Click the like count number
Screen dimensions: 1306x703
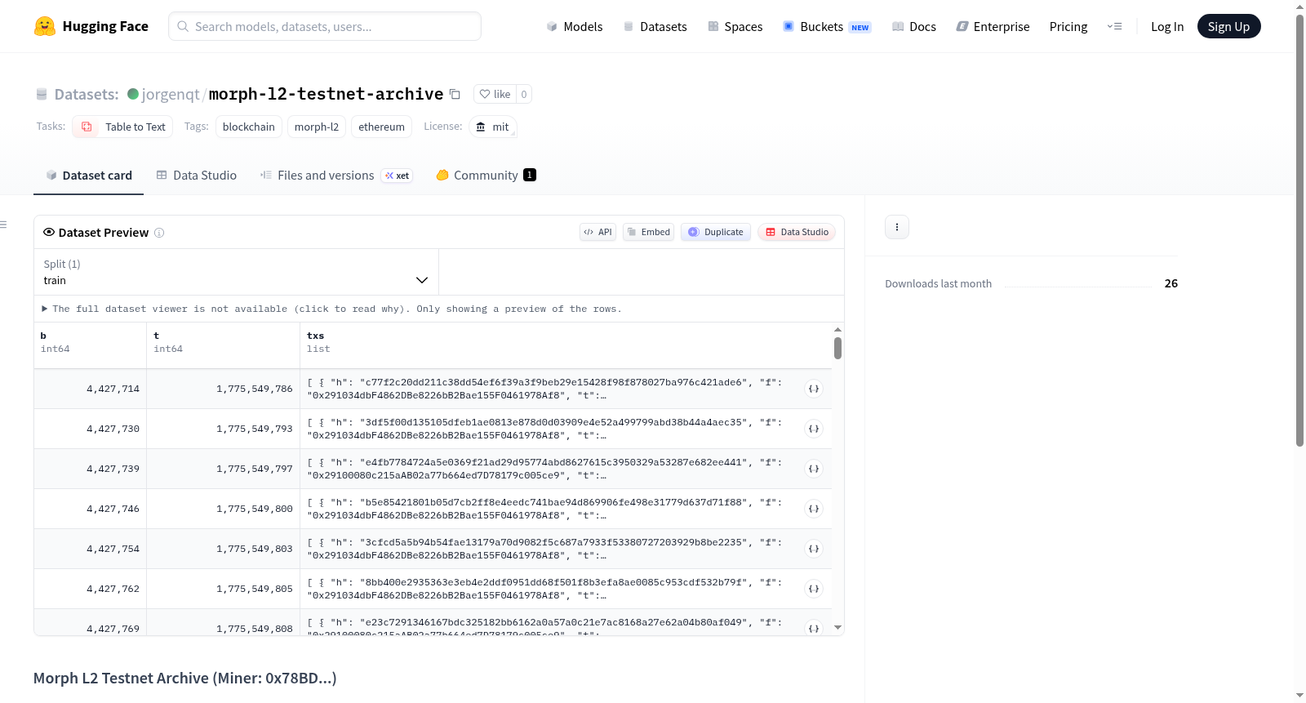click(x=524, y=94)
